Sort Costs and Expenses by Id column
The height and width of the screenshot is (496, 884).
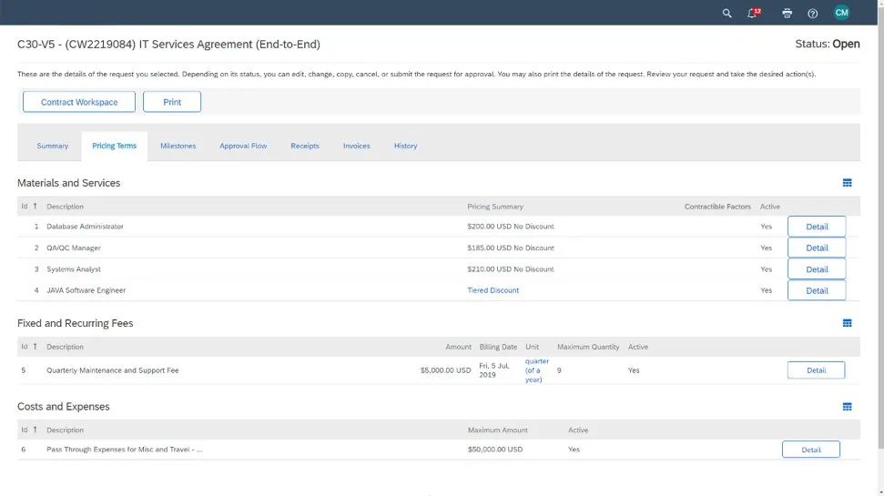[28, 430]
